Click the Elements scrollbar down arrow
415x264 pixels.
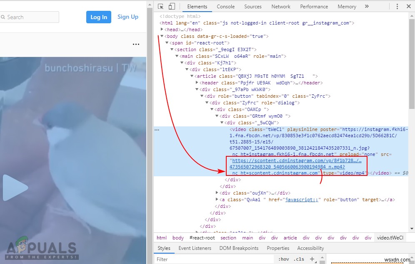[x=412, y=229]
